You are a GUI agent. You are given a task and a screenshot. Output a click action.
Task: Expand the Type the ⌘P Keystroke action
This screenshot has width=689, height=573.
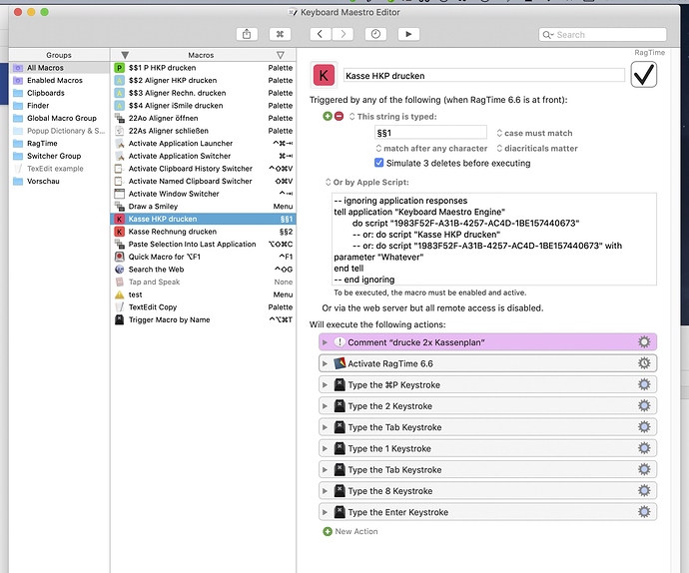[325, 385]
